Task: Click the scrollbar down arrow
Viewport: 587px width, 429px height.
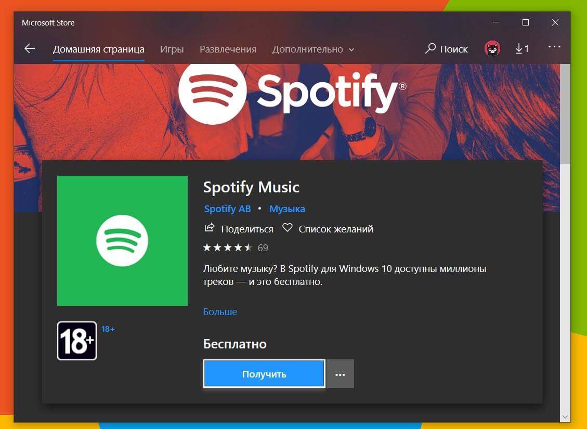Action: (x=565, y=417)
